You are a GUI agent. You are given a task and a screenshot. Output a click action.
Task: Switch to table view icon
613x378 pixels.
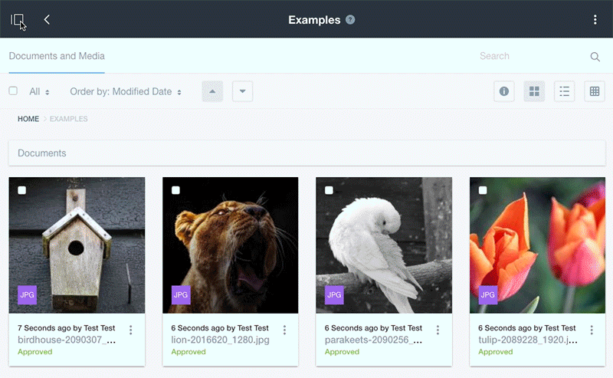(595, 91)
